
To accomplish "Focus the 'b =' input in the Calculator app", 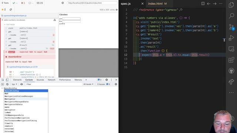I will pyautogui.click(x=71, y=21).
